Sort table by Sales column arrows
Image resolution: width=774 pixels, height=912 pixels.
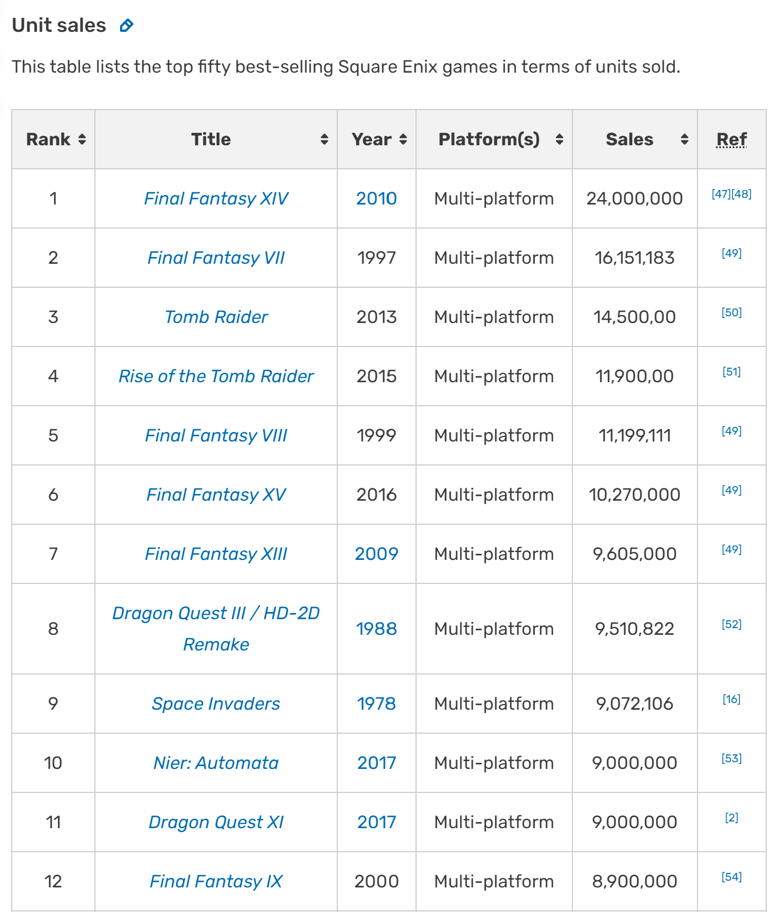point(685,139)
